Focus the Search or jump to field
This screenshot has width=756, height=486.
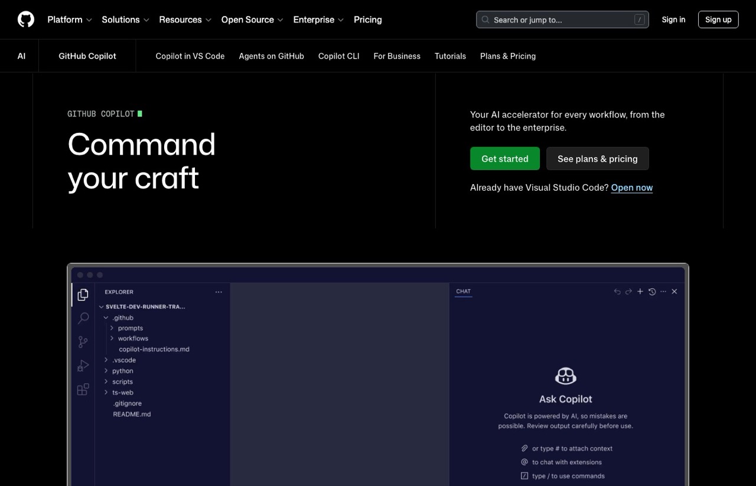click(x=562, y=19)
